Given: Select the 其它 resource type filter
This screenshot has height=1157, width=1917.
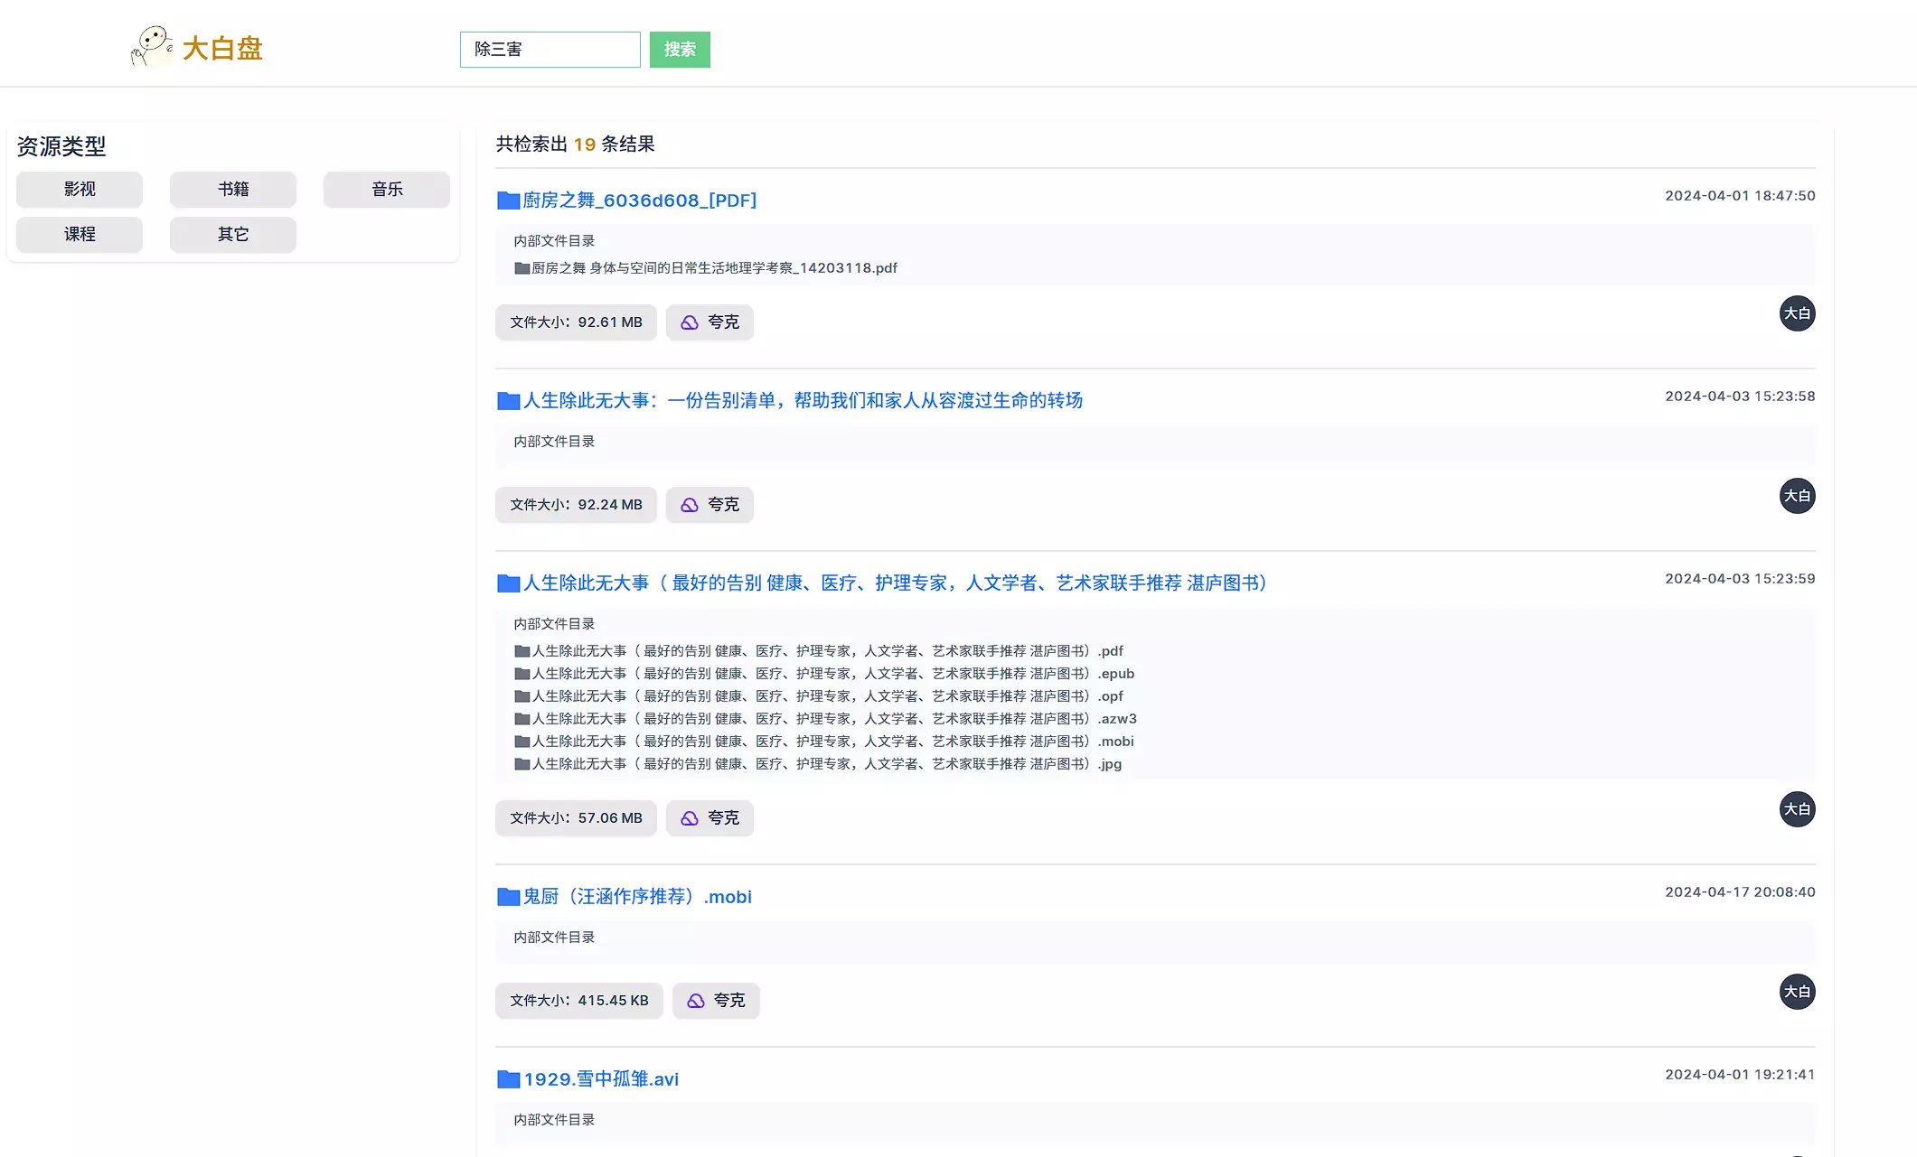Looking at the screenshot, I should 233,235.
